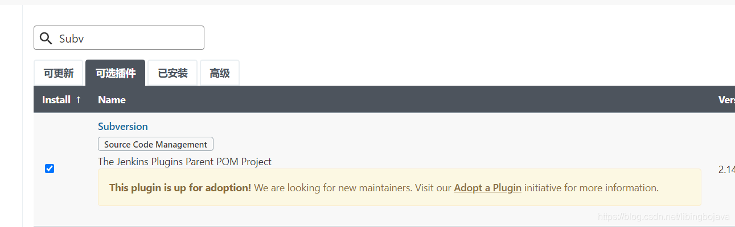Open the 已安装 tab
Image resolution: width=735 pixels, height=227 pixels.
(x=173, y=73)
